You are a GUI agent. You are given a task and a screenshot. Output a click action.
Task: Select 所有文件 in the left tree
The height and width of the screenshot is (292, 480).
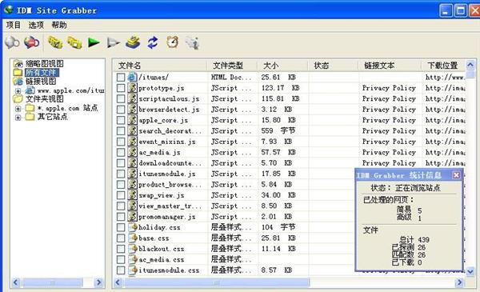coord(42,73)
